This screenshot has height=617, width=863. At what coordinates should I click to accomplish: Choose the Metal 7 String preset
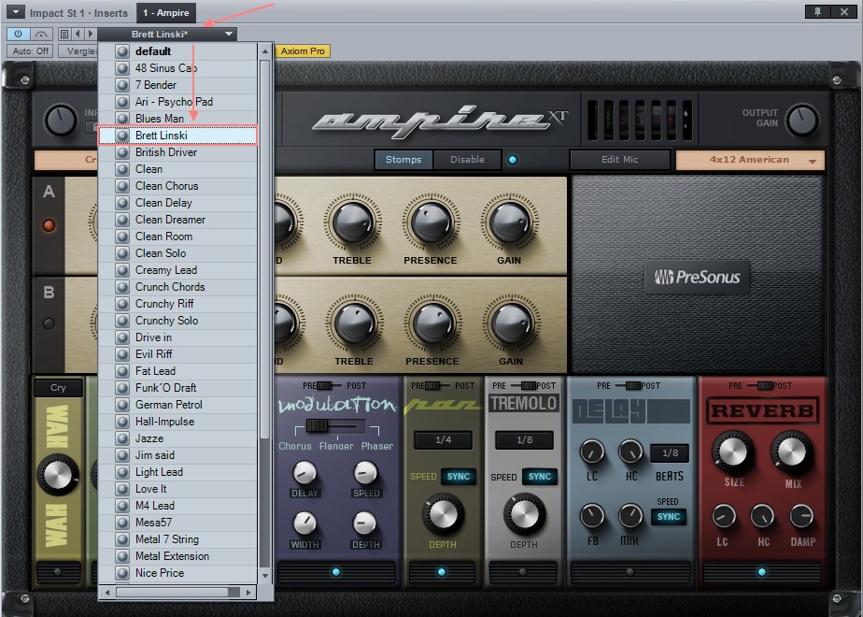177,539
